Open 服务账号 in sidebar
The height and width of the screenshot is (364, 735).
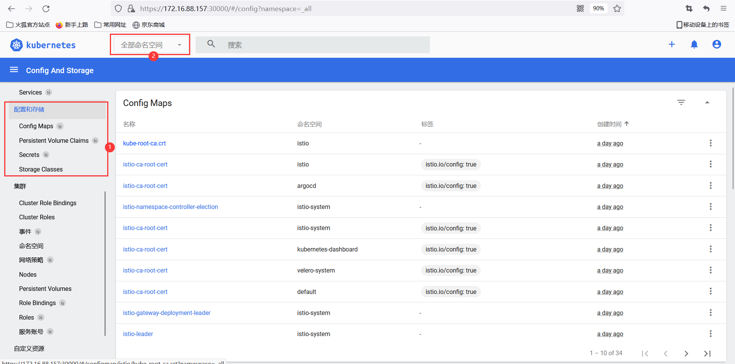tap(31, 331)
